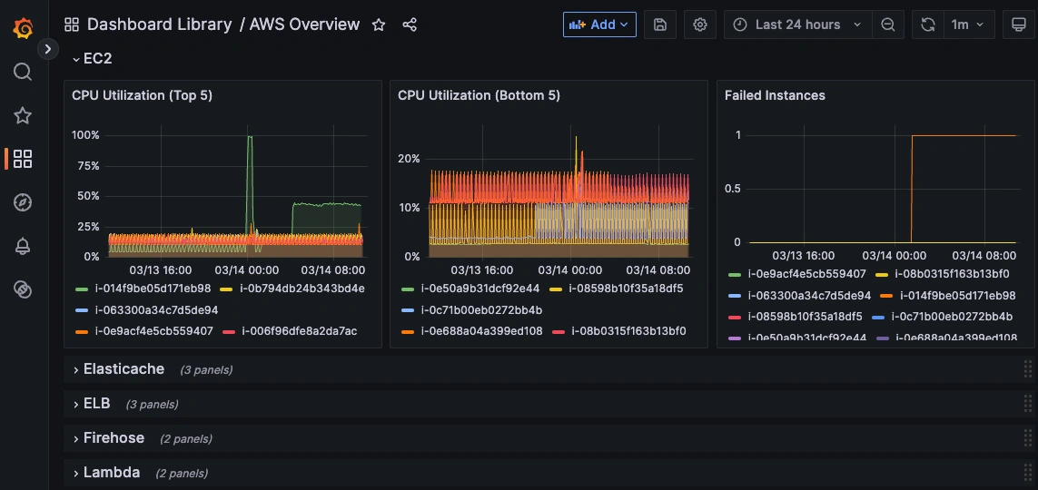The height and width of the screenshot is (490, 1038).
Task: Select i-014f9be05d171eb98 in the Failed Instances legend
Action: point(956,295)
